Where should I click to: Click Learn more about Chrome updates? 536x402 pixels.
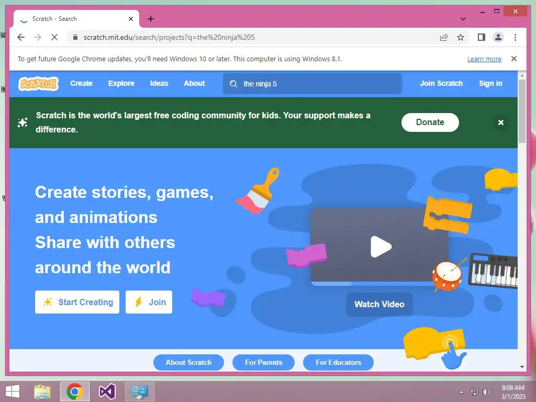(x=484, y=59)
